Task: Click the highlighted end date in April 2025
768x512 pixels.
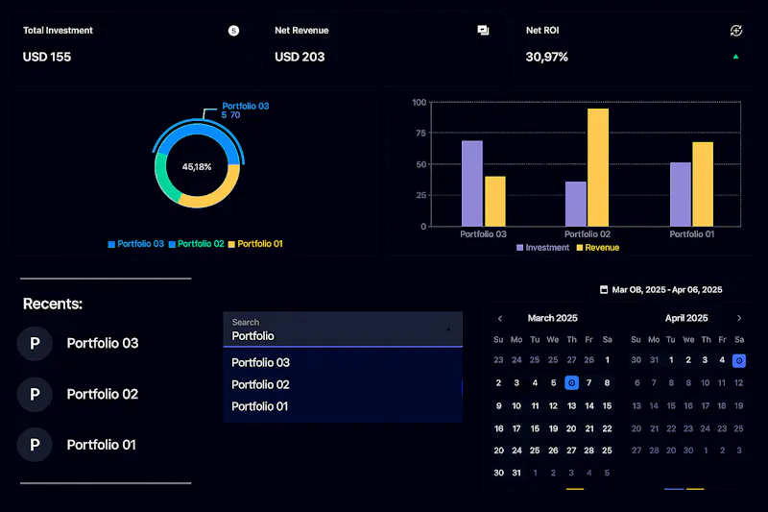Action: click(739, 360)
